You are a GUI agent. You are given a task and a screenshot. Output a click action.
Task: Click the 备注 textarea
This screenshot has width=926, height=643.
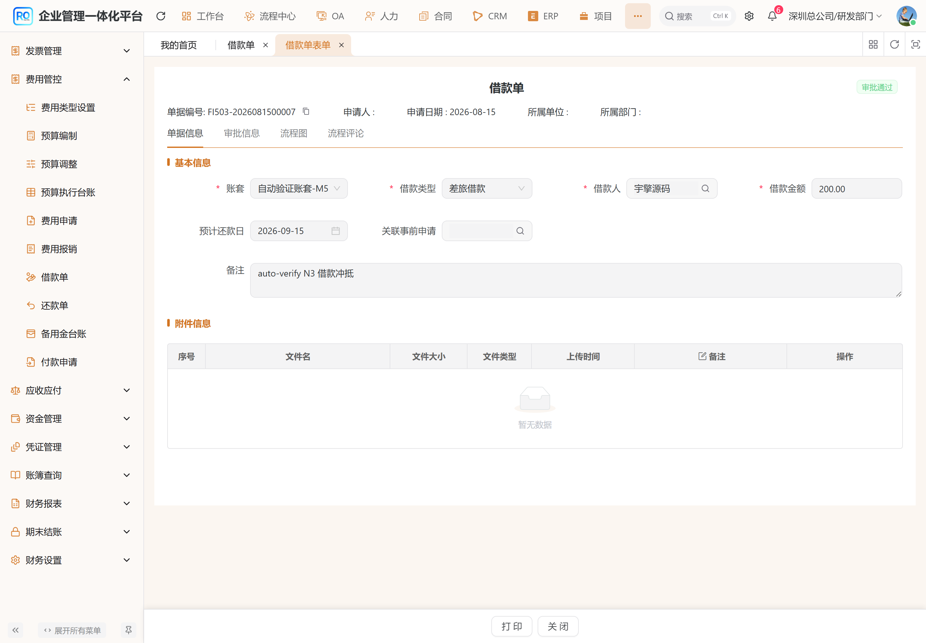coord(576,280)
